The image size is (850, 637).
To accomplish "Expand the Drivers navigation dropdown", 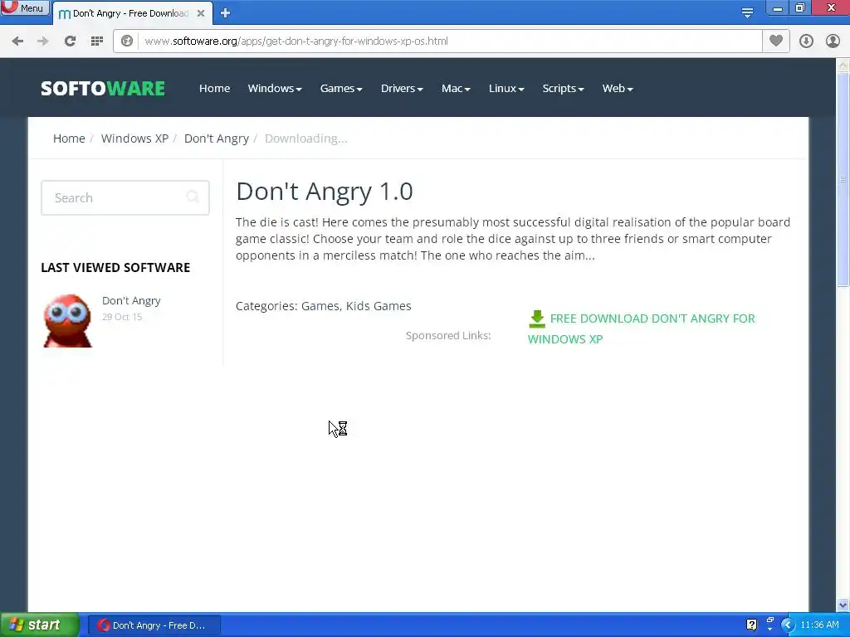I will (402, 88).
